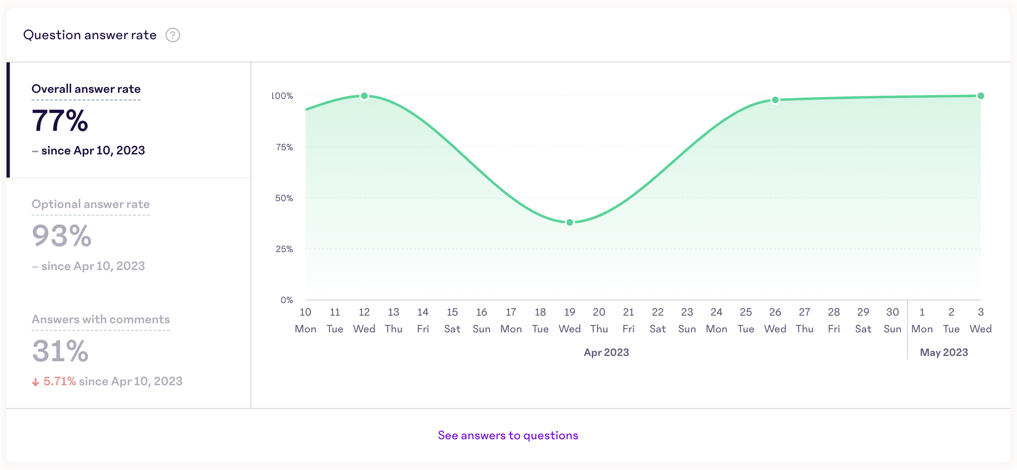Image resolution: width=1017 pixels, height=470 pixels.
Task: Click the 31% comments rate value
Action: tap(60, 350)
